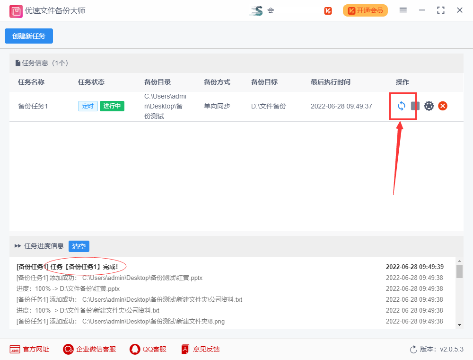Image resolution: width=473 pixels, height=360 pixels.
Task: Open 开通会员 membership button
Action: click(365, 10)
